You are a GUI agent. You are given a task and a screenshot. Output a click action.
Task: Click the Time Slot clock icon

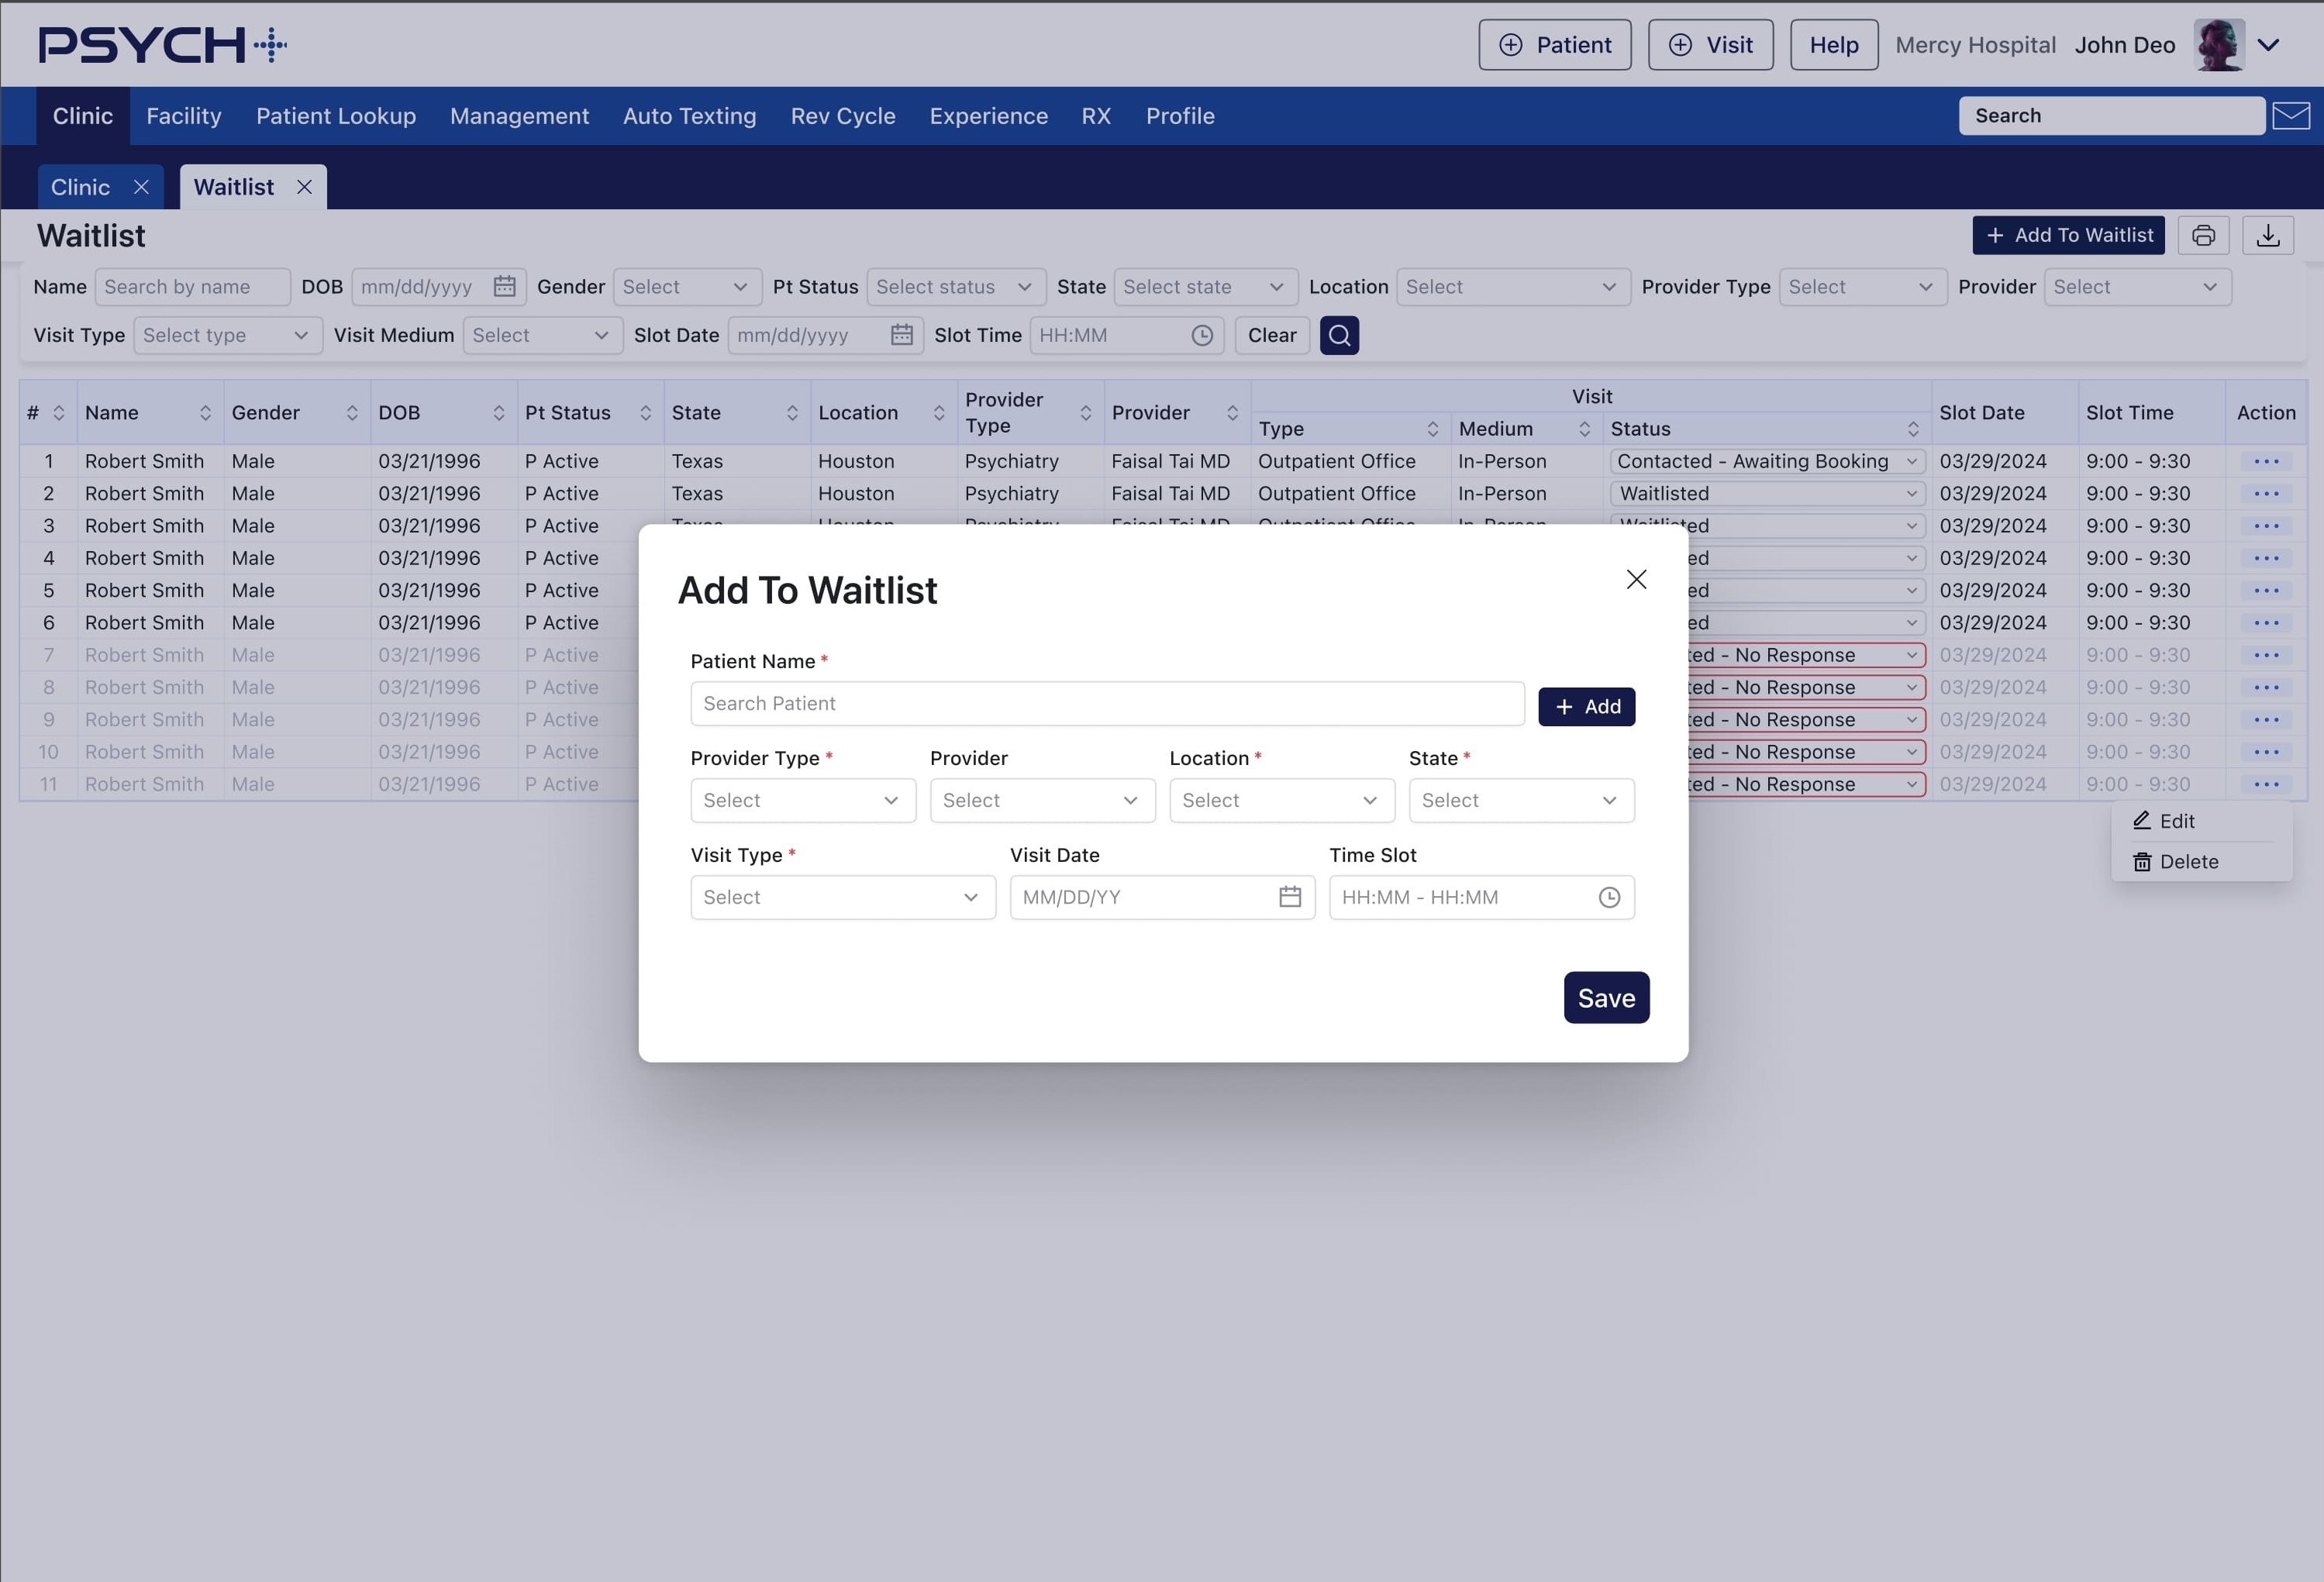1608,897
